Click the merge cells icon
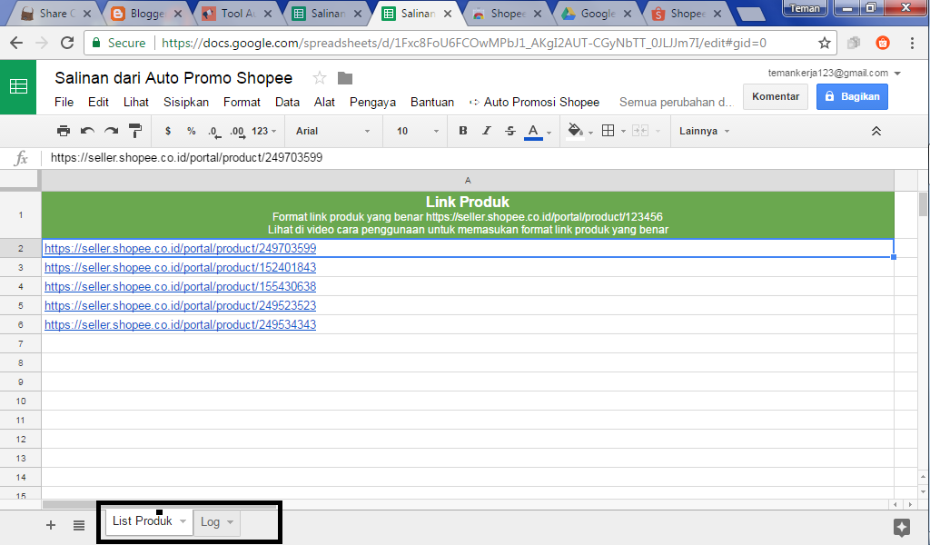The height and width of the screenshot is (545, 930). coord(640,131)
